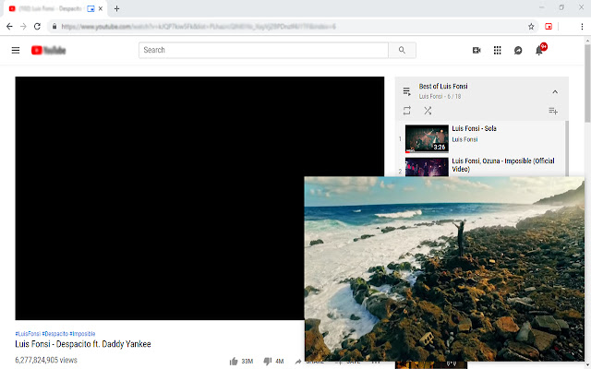Collapse the Best of Luis Fonsi playlist
This screenshot has height=369, width=591.
click(x=555, y=91)
